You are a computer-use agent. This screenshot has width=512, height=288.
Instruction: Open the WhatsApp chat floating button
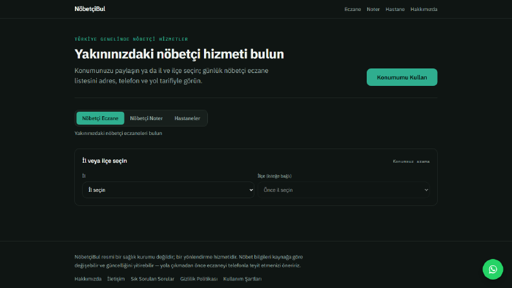coord(493,269)
